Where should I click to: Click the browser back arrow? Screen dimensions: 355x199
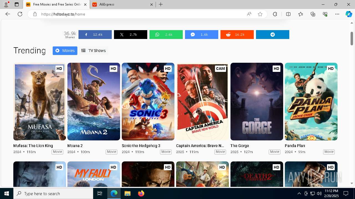tap(8, 14)
